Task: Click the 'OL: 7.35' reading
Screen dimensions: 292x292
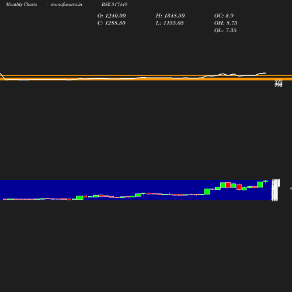Action: [x=225, y=30]
